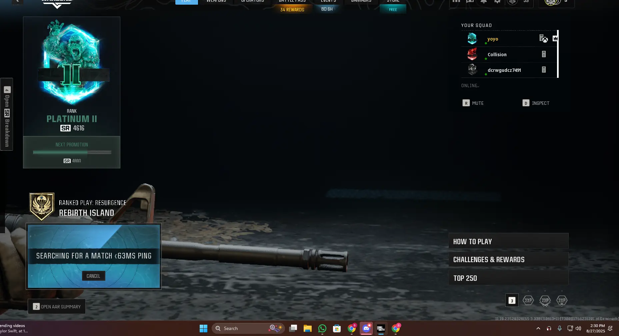Click the Mute label
Screen dimensions: 619x336
pyautogui.click(x=478, y=103)
